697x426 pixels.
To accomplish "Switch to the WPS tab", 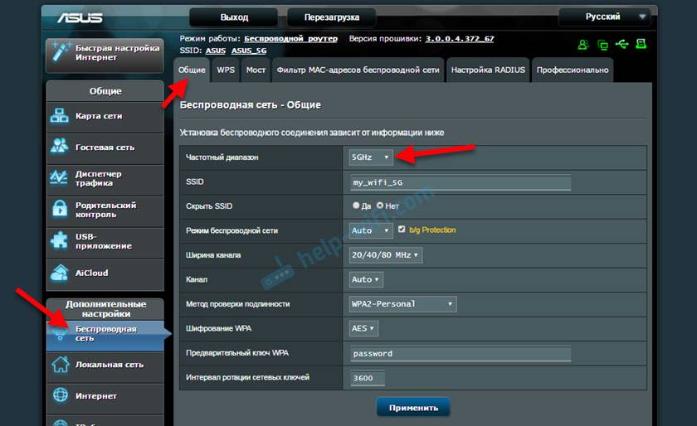I will pyautogui.click(x=226, y=70).
